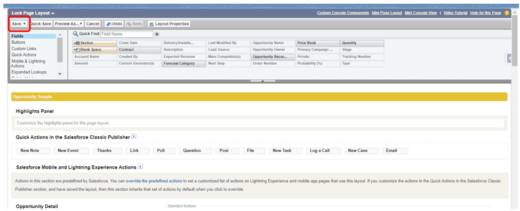Open the Save dropdown arrow

click(25, 24)
